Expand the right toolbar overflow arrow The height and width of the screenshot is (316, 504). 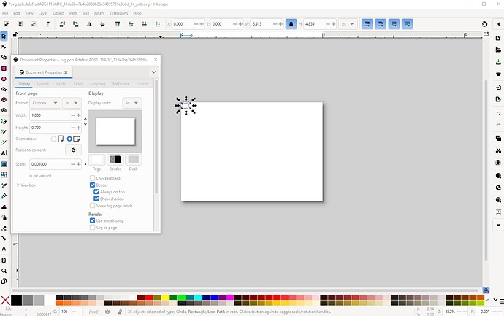pos(498,225)
